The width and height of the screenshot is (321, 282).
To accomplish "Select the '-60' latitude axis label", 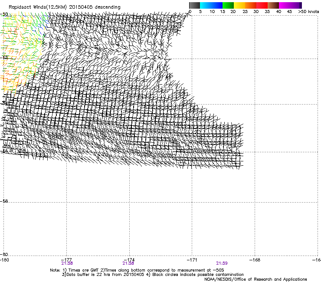I will (x=4, y=254).
